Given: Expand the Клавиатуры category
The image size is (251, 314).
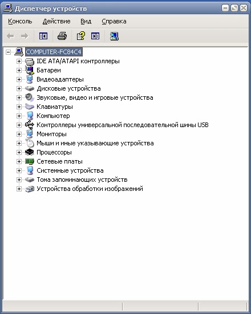Looking at the screenshot, I should pyautogui.click(x=19, y=107).
